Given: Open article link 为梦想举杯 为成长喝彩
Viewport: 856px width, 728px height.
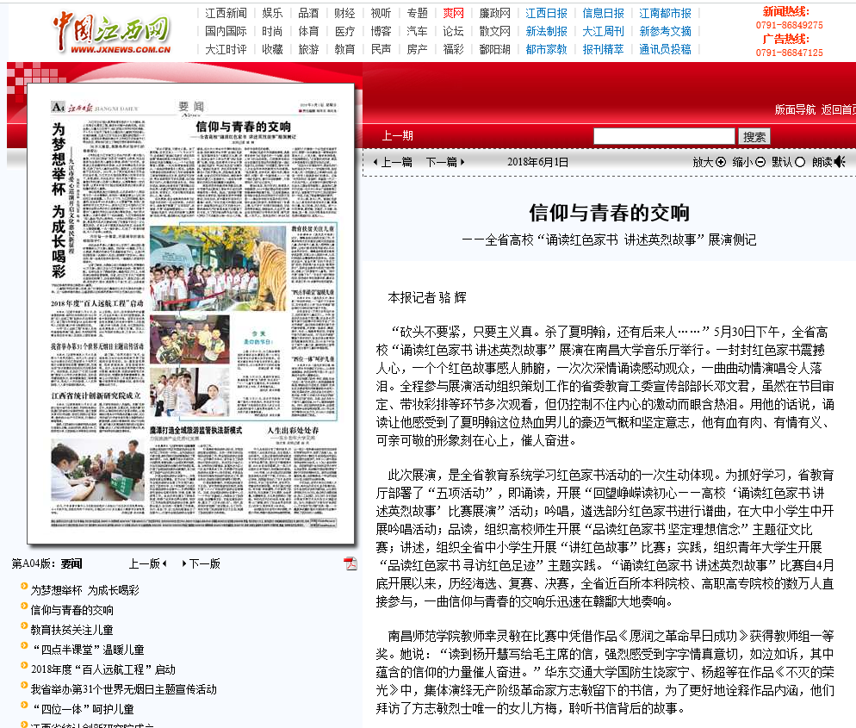Looking at the screenshot, I should 84,590.
